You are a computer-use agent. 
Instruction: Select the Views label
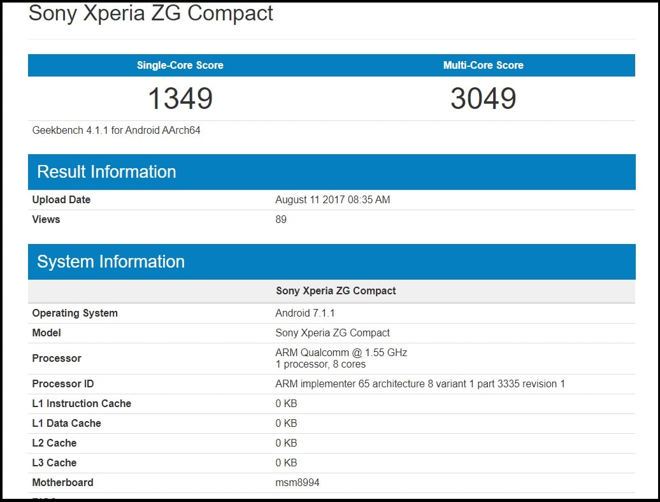click(x=47, y=219)
